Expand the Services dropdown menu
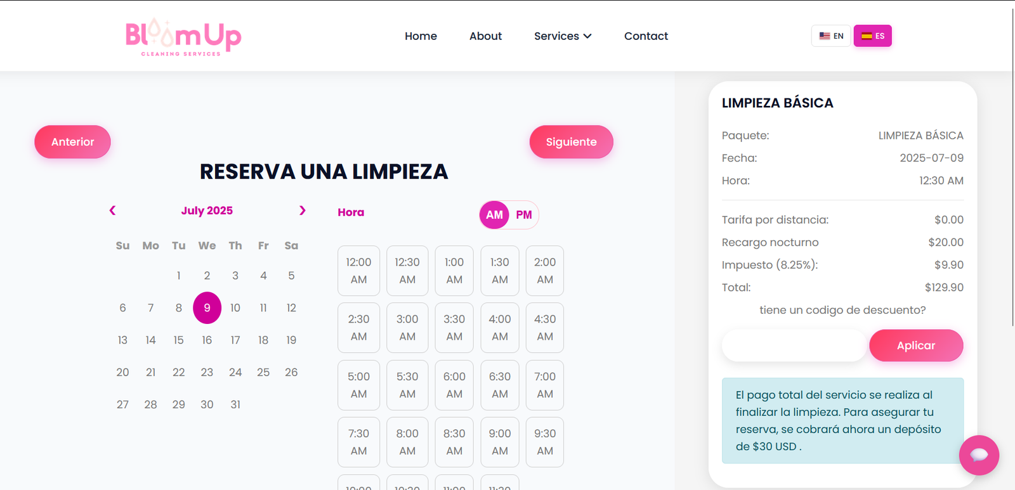Viewport: 1015px width, 490px height. [x=563, y=36]
